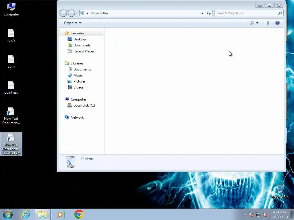Expand the address bar breadcrumb arrow before Recycle Bin
Image resolution: width=294 pixels, height=220 pixels.
87,13
